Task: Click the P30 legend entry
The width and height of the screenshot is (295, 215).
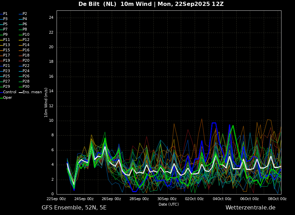Action: click(26, 87)
